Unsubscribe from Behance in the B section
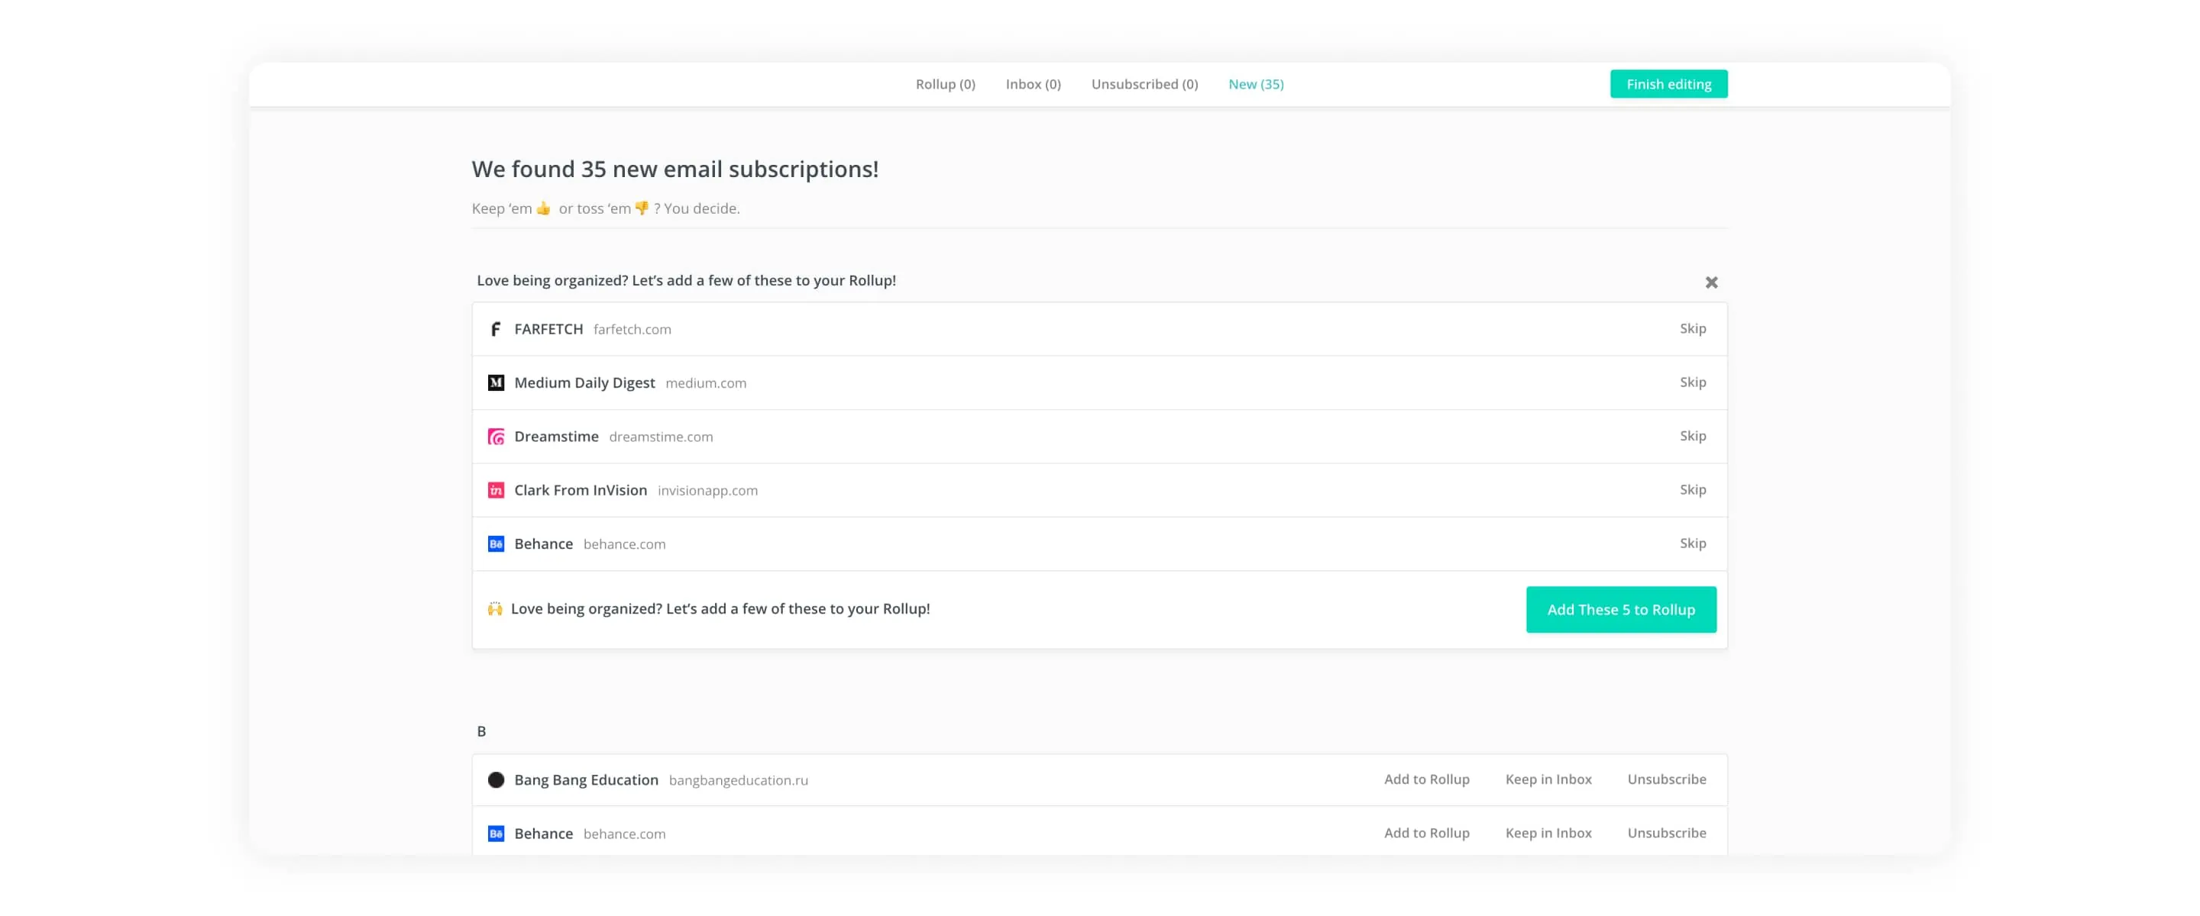Viewport: 2200px width, 916px height. point(1665,834)
